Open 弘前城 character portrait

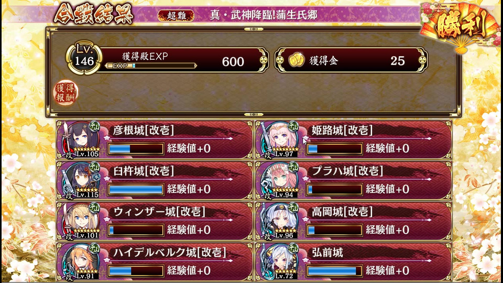pos(279,262)
